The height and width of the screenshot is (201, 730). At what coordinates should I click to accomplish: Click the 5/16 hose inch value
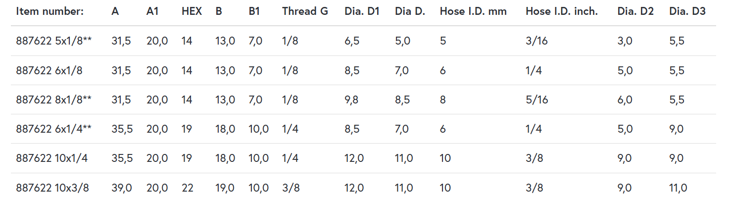(x=537, y=100)
